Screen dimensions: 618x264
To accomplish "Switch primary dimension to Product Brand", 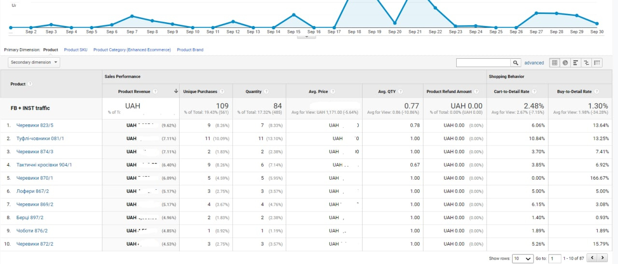I will click(190, 50).
